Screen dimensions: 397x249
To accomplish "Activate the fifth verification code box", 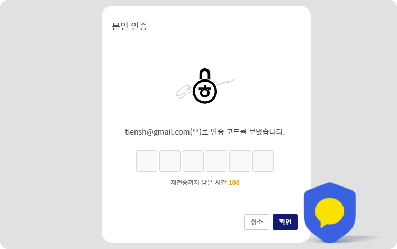I will coord(240,161).
